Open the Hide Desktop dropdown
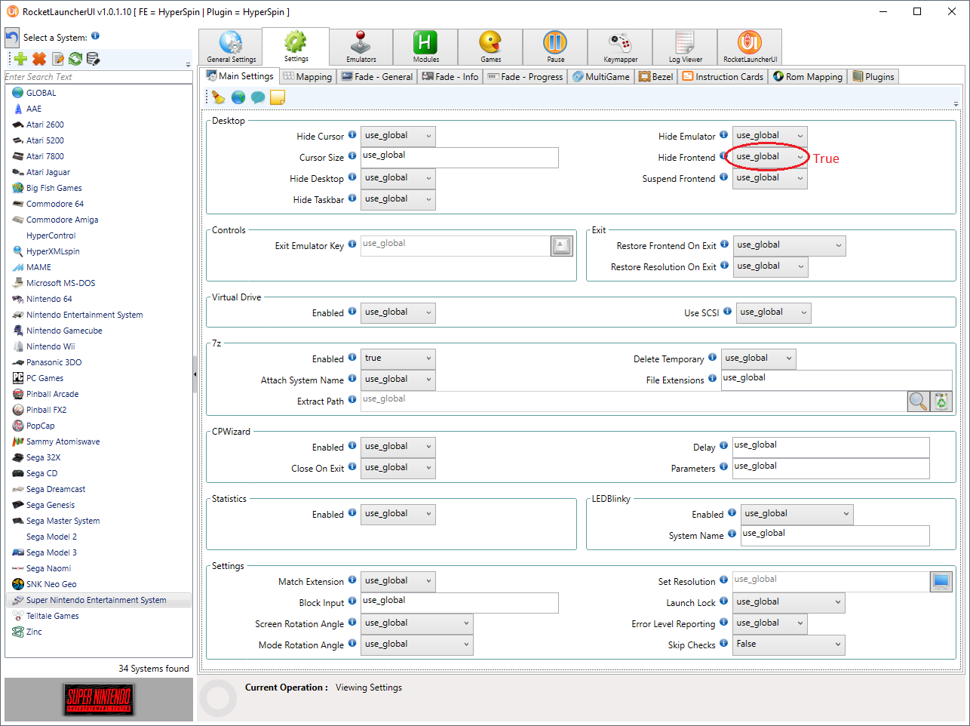Screen dimensions: 970x726 [x=398, y=178]
